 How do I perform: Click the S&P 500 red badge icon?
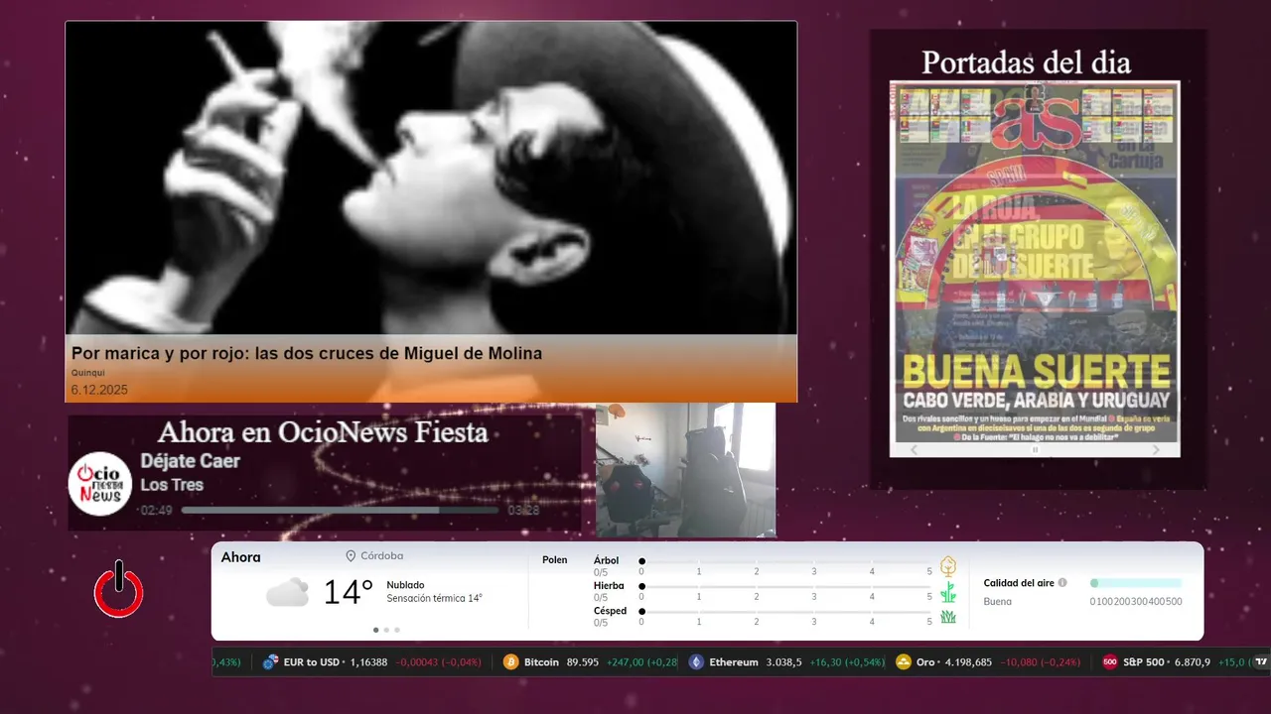1110,662
